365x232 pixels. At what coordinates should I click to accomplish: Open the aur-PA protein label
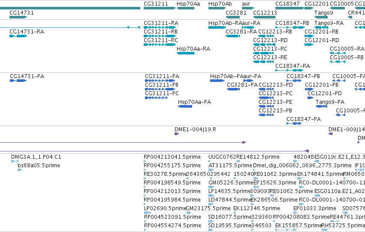pyautogui.click(x=252, y=76)
